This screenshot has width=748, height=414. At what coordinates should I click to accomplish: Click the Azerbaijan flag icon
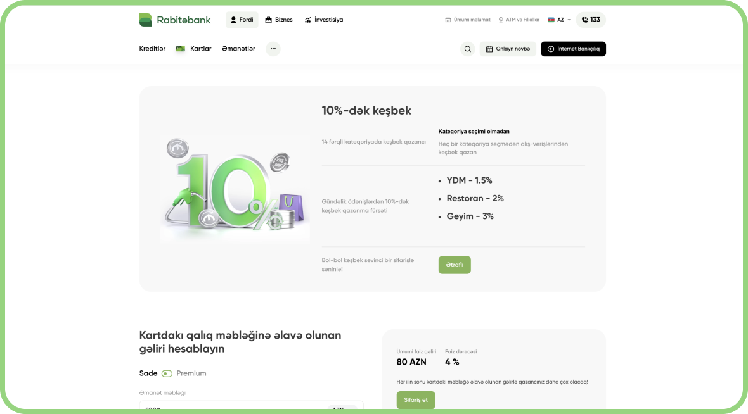point(551,20)
